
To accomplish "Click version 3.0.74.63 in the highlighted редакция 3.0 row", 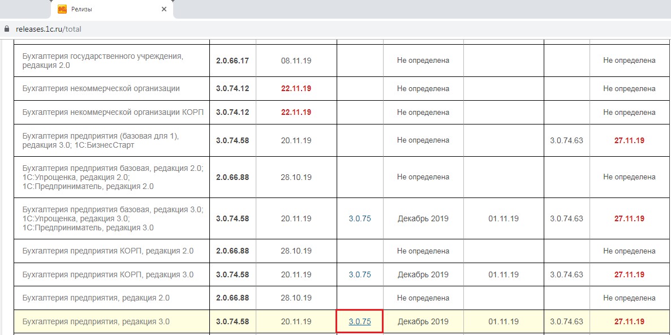I will pyautogui.click(x=566, y=322).
